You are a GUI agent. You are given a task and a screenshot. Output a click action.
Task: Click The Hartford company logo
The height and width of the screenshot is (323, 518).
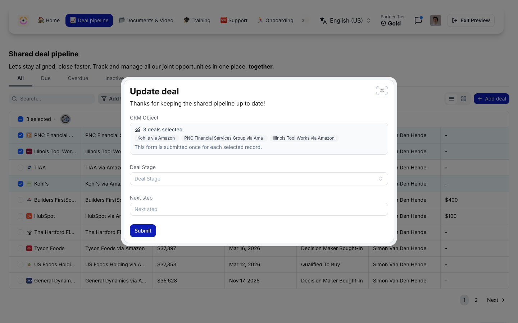[29, 232]
